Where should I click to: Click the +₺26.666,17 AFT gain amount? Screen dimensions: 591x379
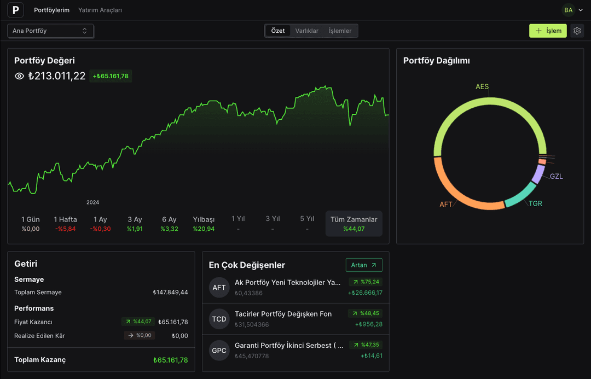(365, 293)
